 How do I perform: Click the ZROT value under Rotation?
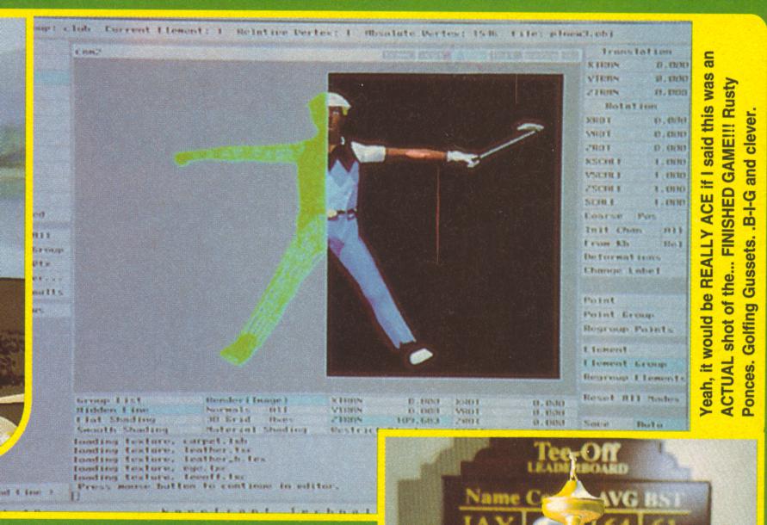tap(671, 147)
